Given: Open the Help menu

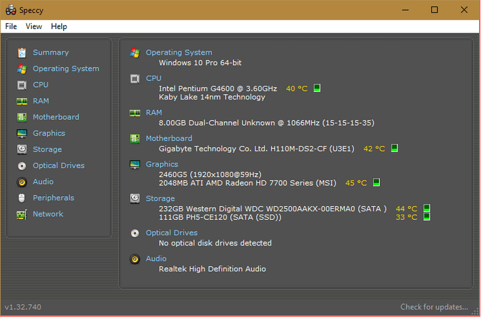Looking at the screenshot, I should (x=59, y=26).
